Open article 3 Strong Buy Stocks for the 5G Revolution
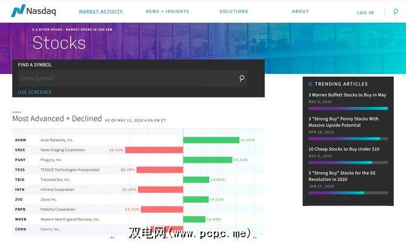Screen dimensions: 406x247 point(342,176)
